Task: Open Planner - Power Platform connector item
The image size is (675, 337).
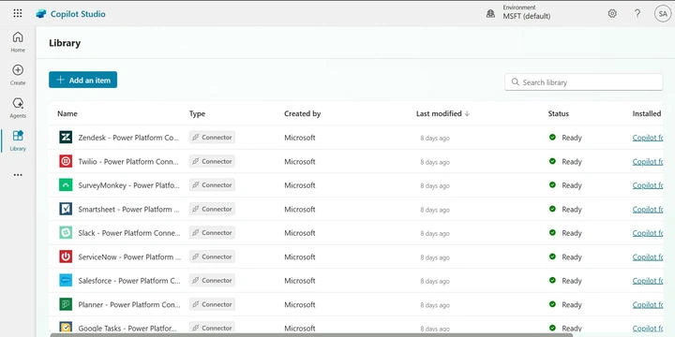Action: (129, 305)
